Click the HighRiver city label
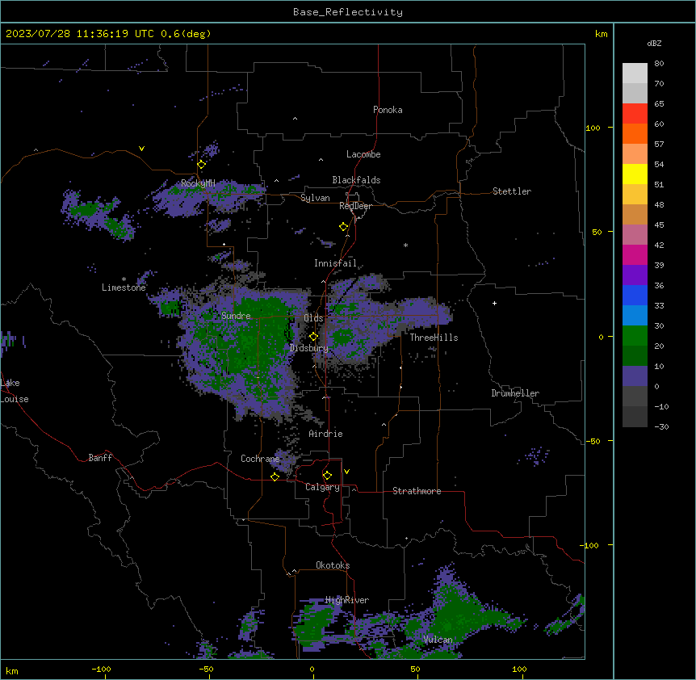Viewport: 696px width, 680px height. pyautogui.click(x=347, y=600)
